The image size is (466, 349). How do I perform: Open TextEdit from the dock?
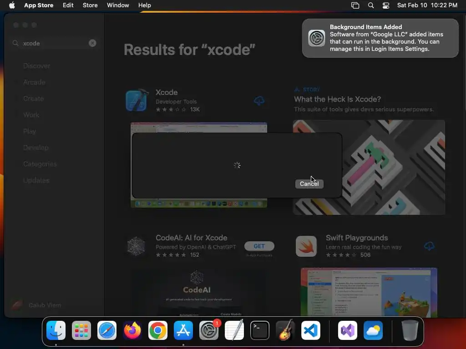tap(234, 330)
